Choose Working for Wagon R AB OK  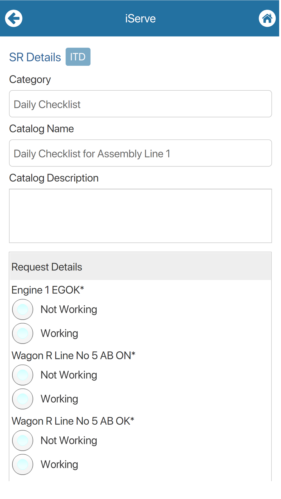(x=23, y=464)
